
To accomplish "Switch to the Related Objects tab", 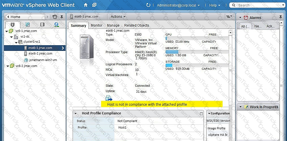I will [x=136, y=25].
